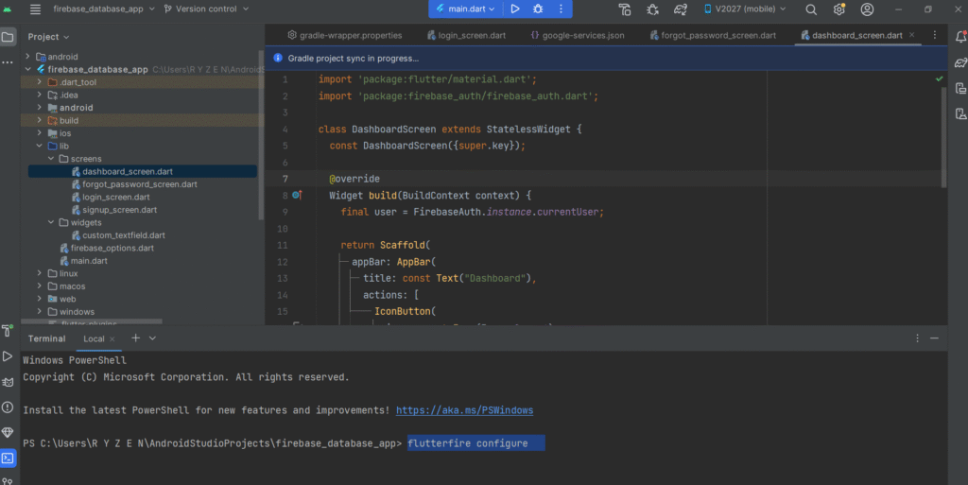Open the aka.ms/PSWindows link
The height and width of the screenshot is (485, 968).
coord(464,410)
